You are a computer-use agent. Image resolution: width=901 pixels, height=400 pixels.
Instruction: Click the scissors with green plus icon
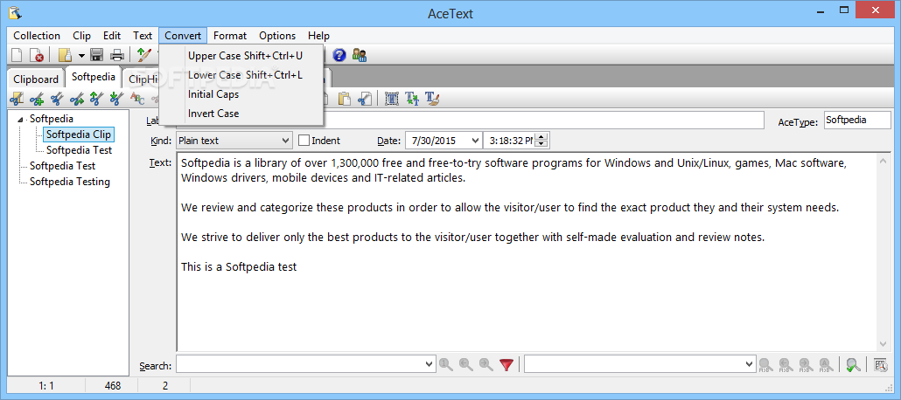(x=38, y=99)
